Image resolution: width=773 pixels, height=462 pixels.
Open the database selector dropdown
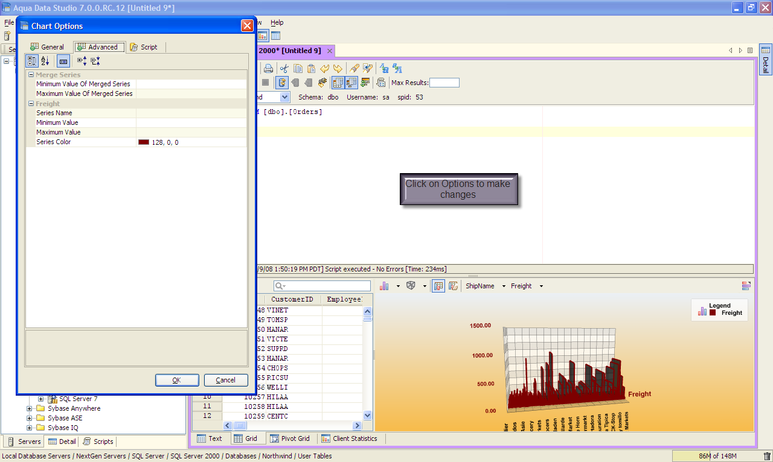tap(285, 97)
